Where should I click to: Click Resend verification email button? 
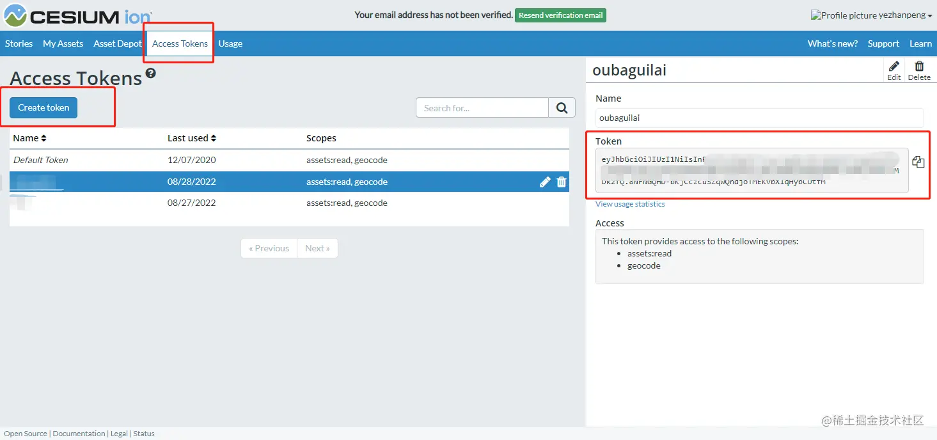(x=560, y=15)
